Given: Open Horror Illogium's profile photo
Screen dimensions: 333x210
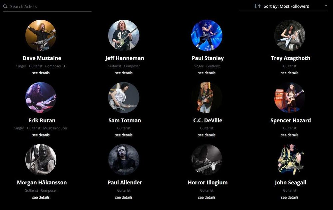Looking at the screenshot, I should [x=207, y=160].
